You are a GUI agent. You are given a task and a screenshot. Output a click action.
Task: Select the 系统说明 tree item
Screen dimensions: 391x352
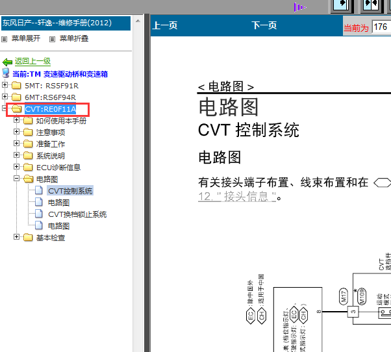(51, 156)
